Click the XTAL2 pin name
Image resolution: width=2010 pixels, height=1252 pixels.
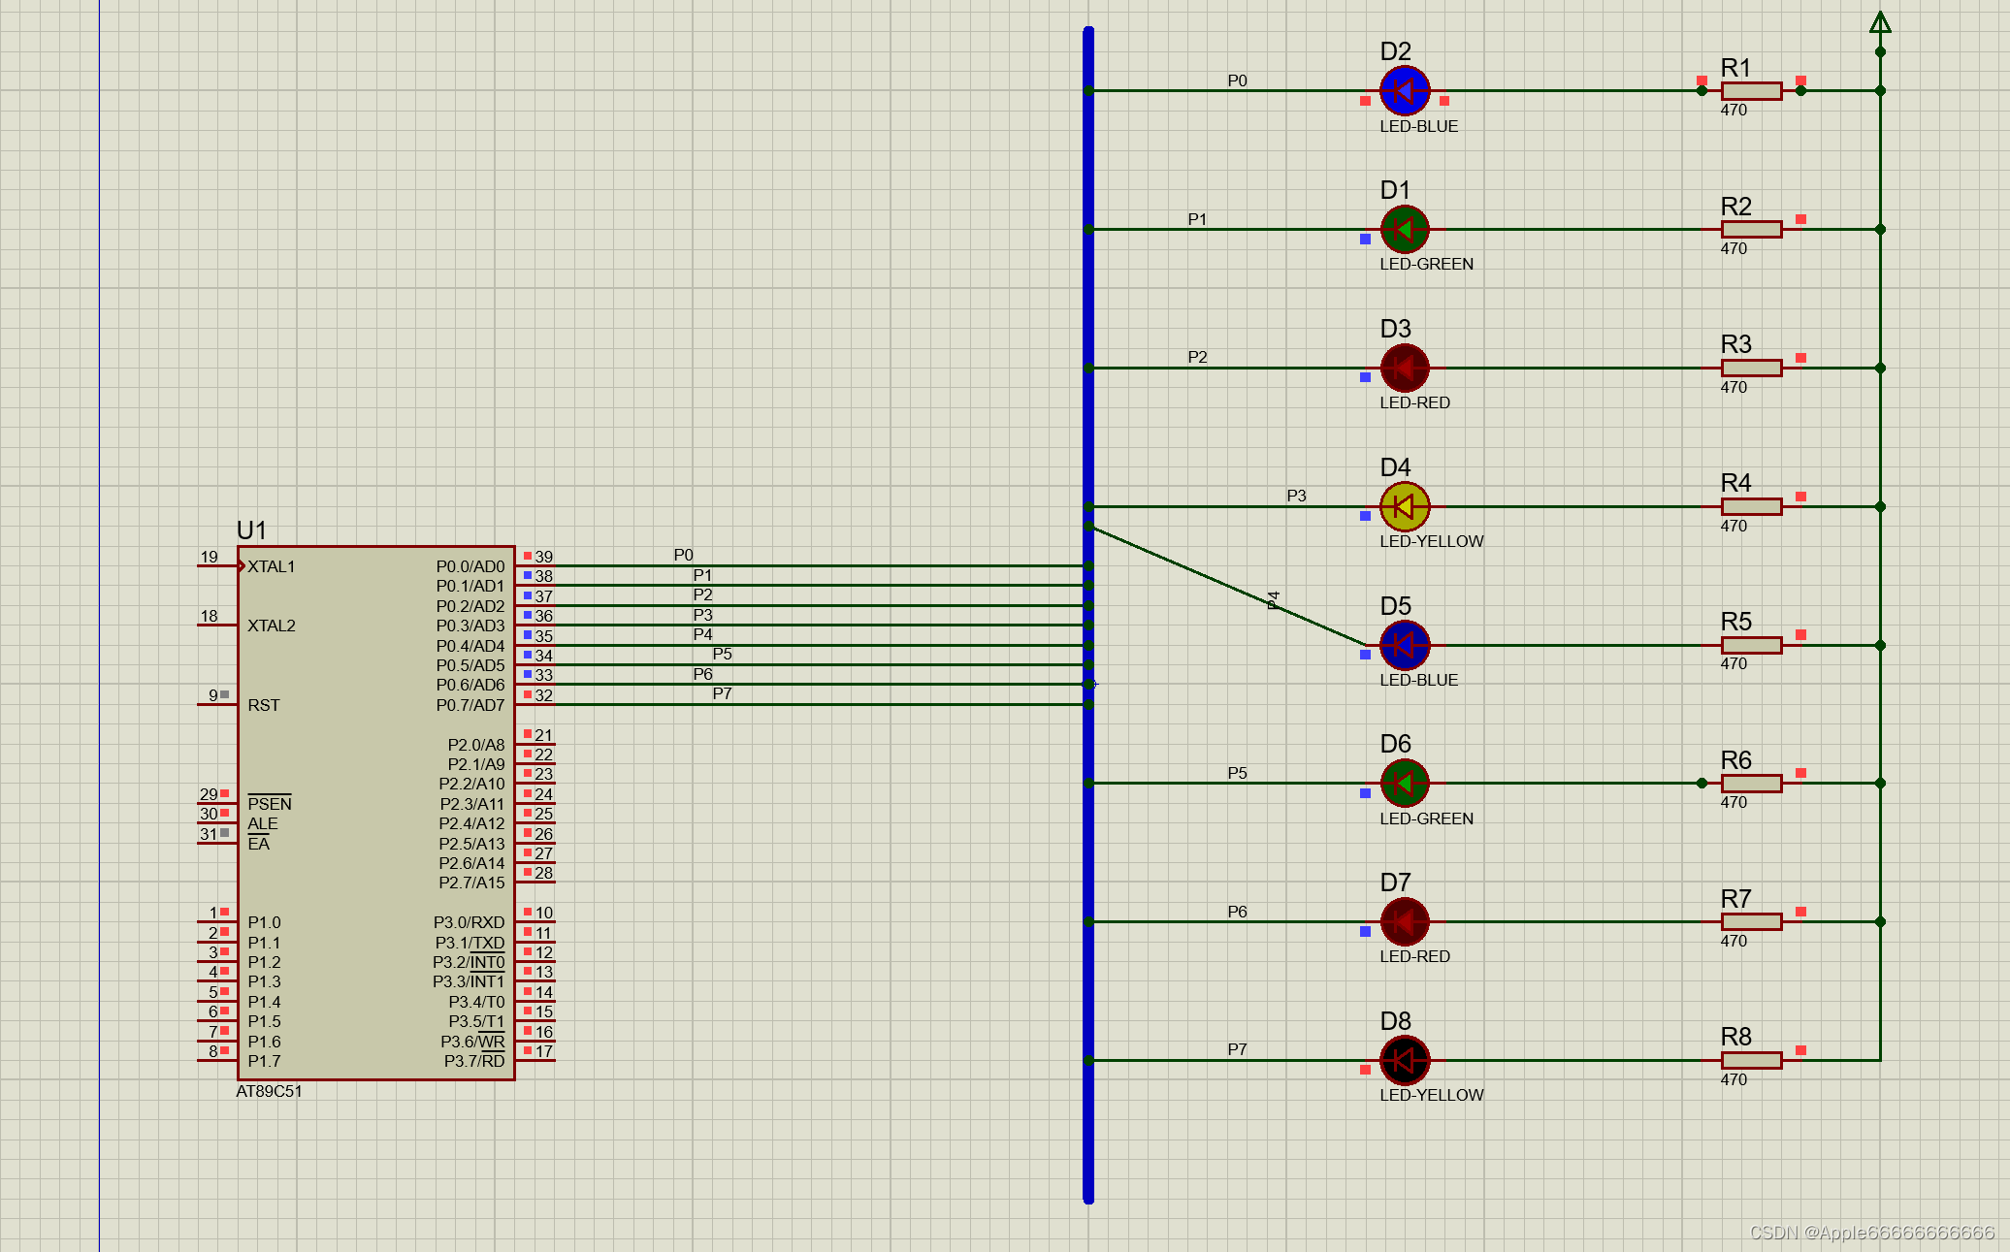271,626
